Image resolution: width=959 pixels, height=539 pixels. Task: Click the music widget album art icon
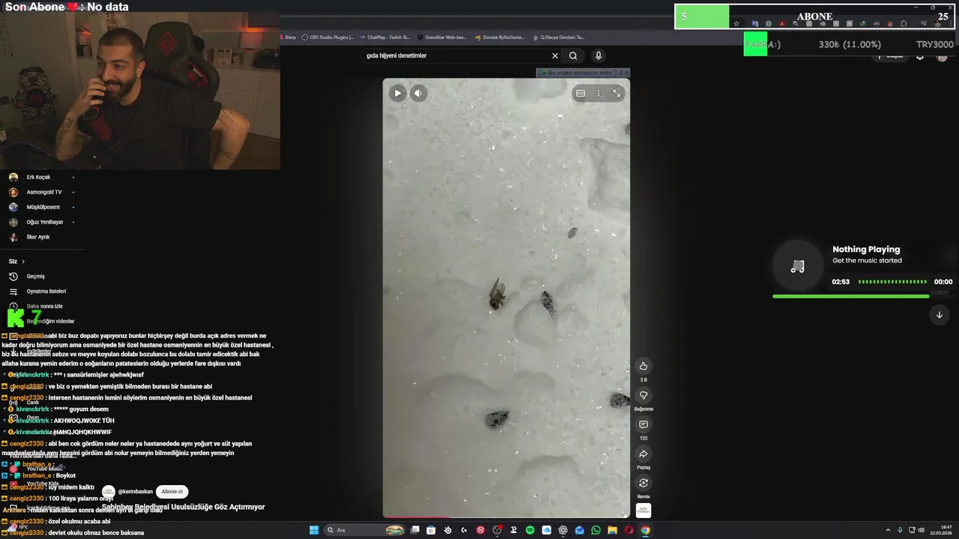tap(797, 267)
